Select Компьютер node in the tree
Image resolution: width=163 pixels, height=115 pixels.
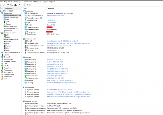(8, 13)
